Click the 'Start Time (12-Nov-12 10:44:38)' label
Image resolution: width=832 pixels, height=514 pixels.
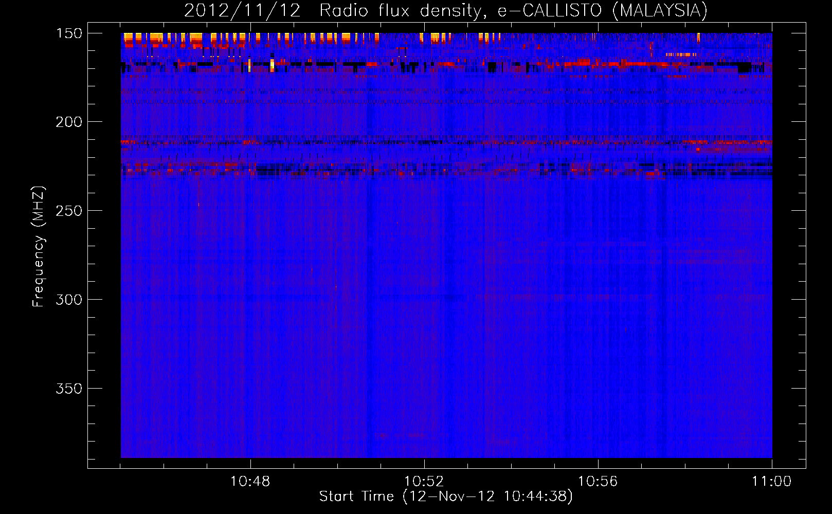pyautogui.click(x=446, y=497)
